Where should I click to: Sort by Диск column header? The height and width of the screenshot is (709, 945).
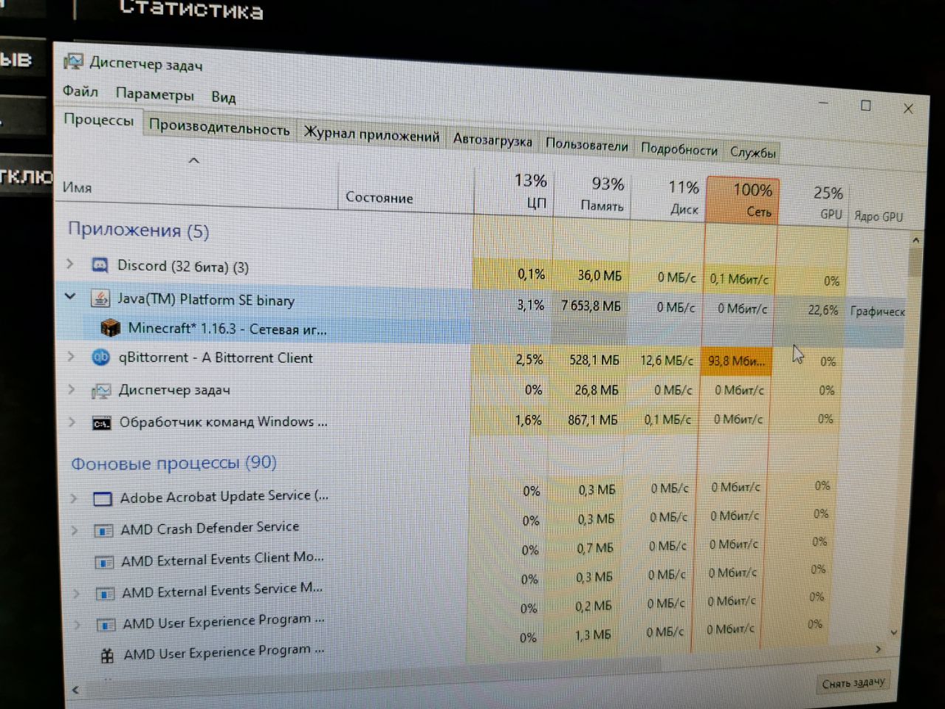668,198
